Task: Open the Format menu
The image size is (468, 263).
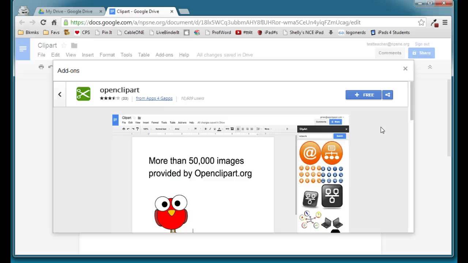Action: (x=107, y=55)
